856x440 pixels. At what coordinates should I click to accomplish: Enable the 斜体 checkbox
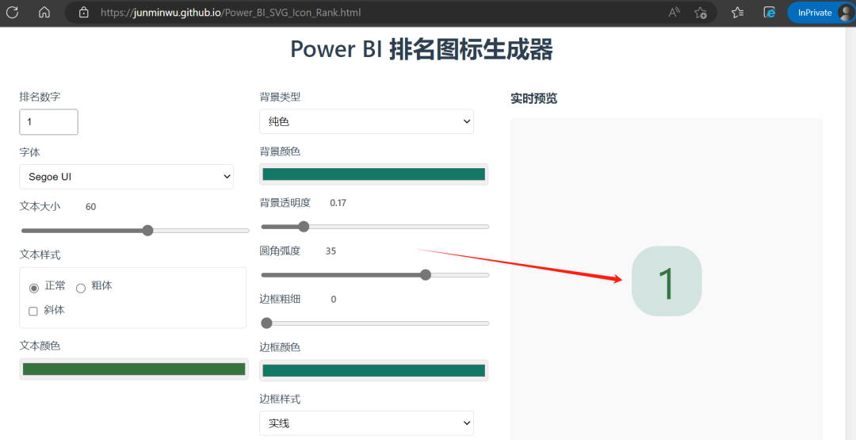pos(33,311)
